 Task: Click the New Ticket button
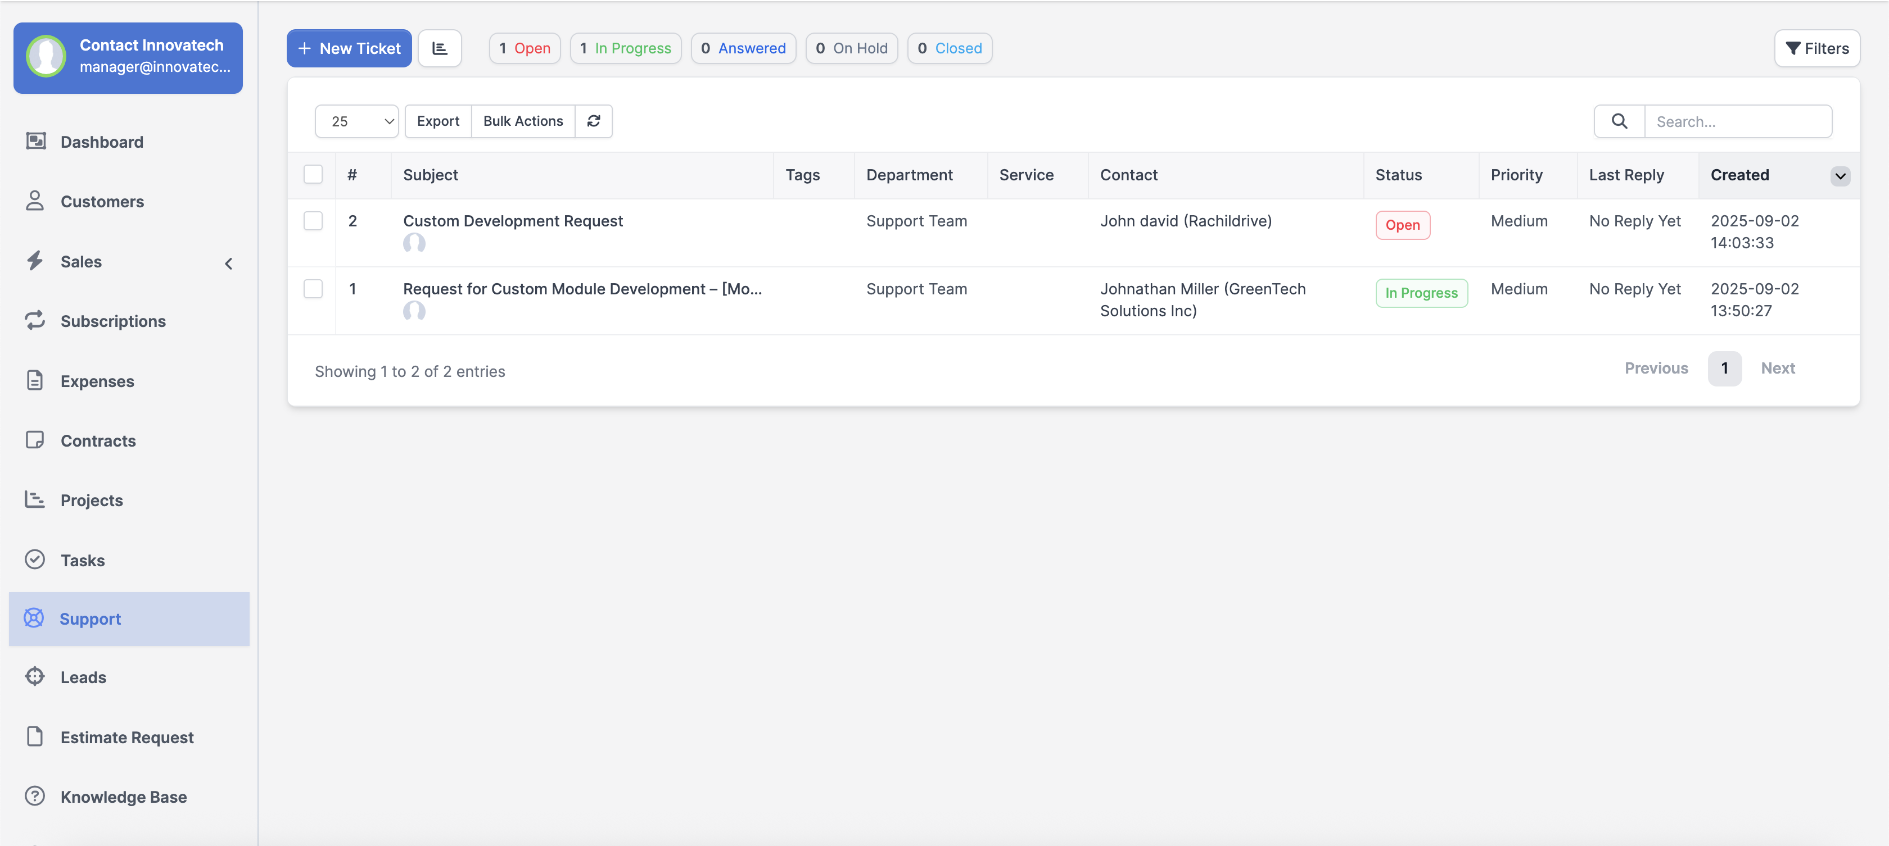[349, 48]
